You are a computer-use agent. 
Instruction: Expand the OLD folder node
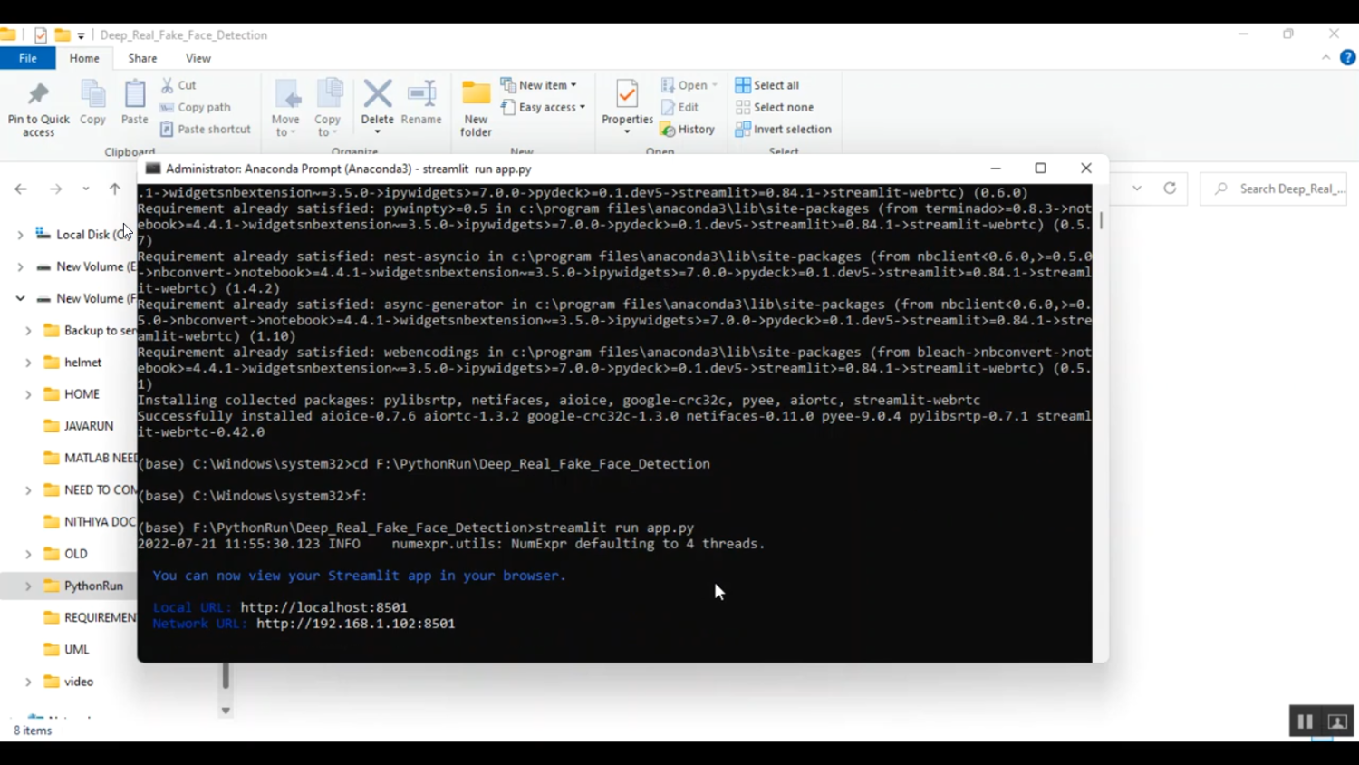28,554
